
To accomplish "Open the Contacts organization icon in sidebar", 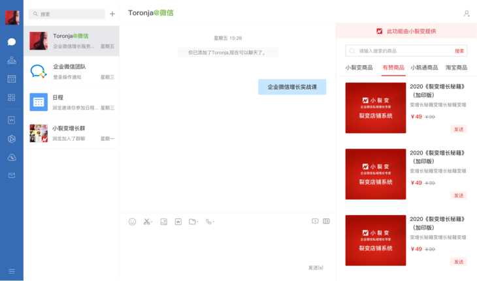I will 12,61.
